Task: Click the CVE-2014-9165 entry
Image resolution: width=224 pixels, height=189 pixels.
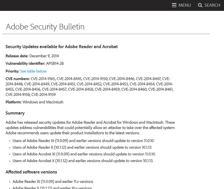Action: click(43, 79)
